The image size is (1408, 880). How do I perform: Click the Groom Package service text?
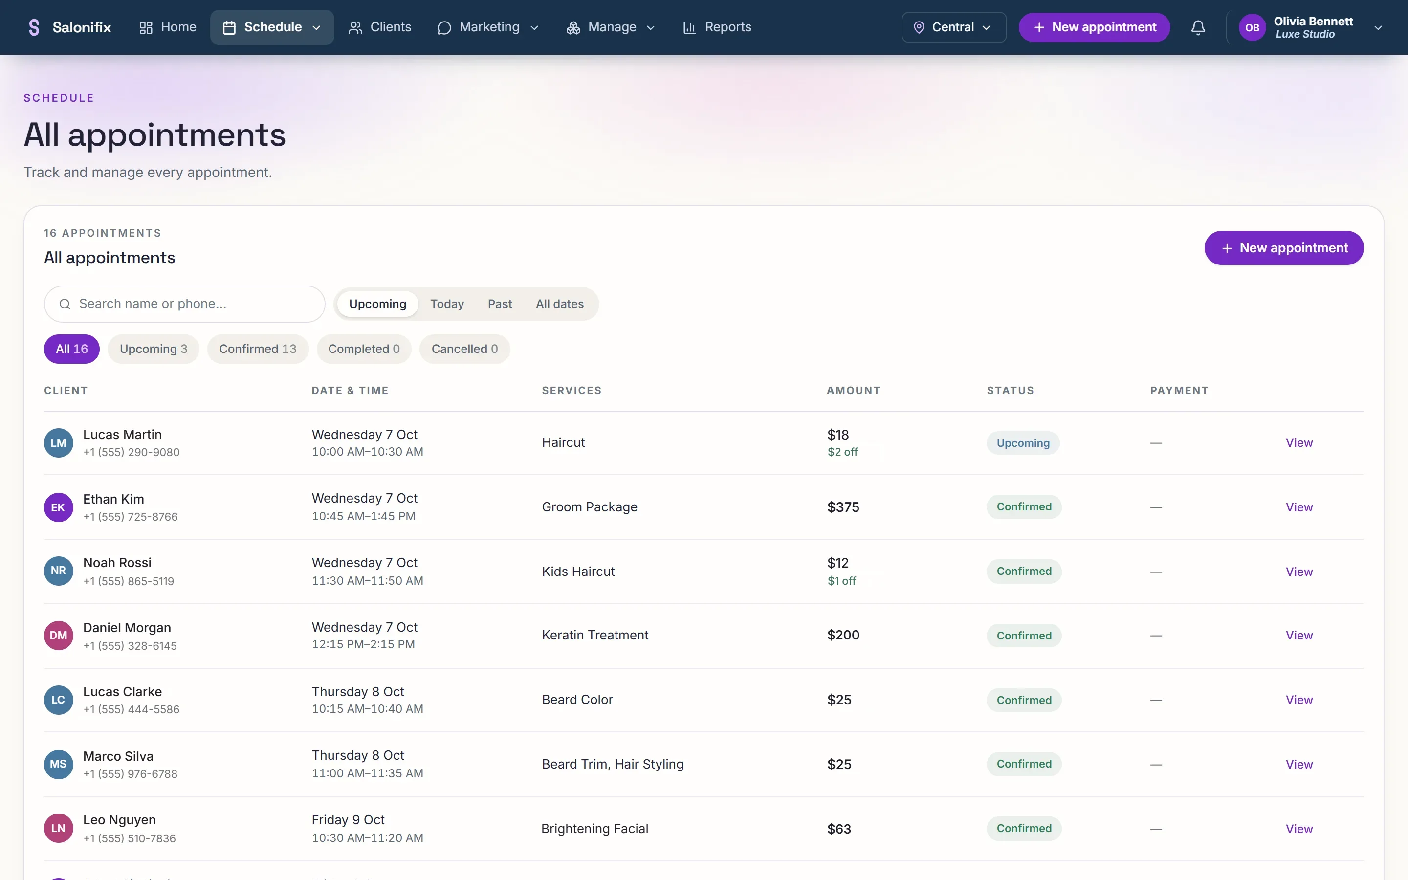pos(590,507)
